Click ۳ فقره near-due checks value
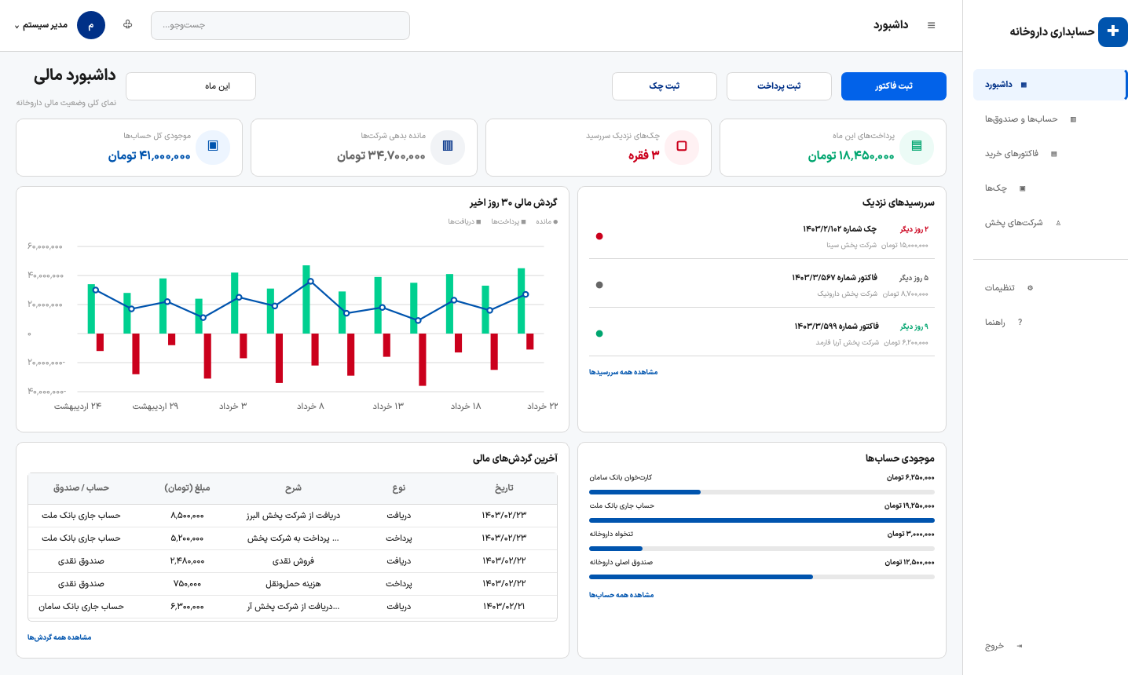Screen dimensions: 1139x675 point(643,156)
